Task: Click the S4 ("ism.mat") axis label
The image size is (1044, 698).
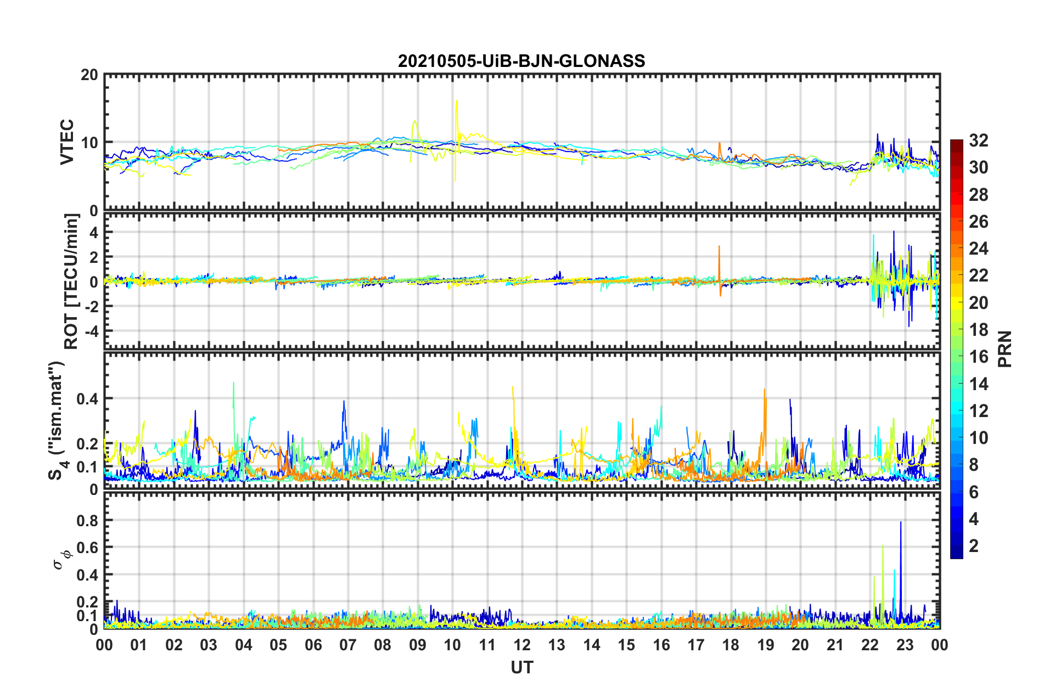Action: click(57, 421)
